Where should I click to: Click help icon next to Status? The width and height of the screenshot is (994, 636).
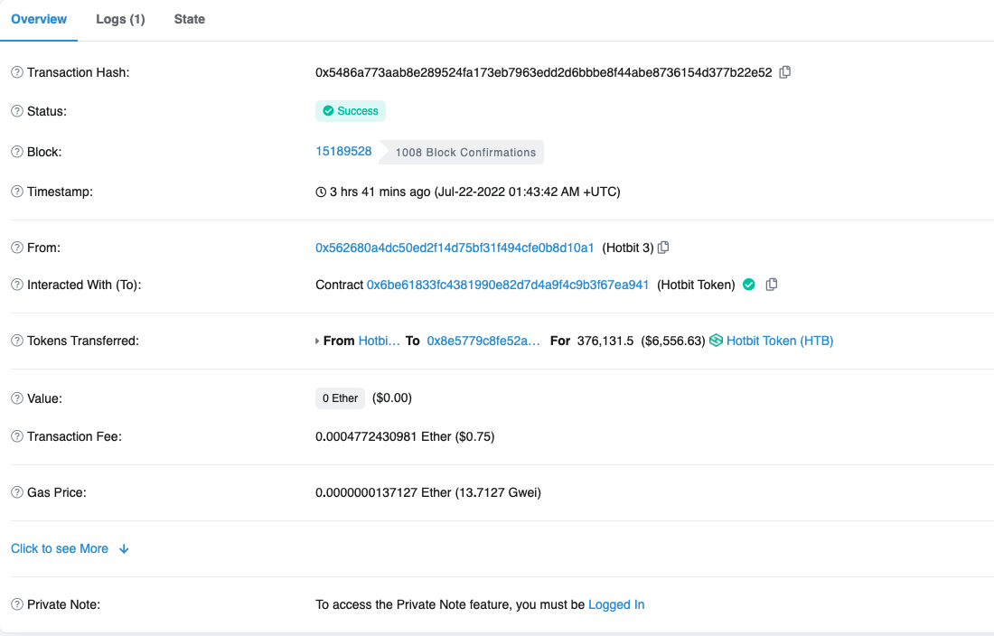click(x=17, y=111)
